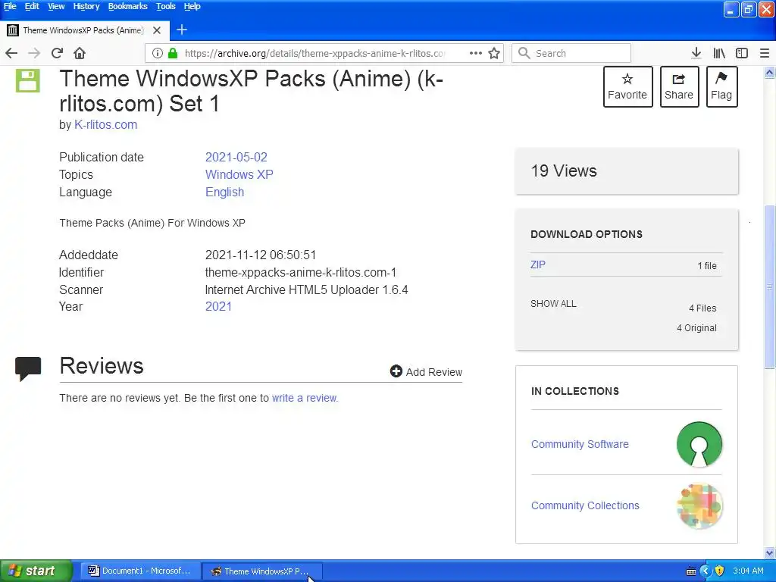This screenshot has width=776, height=582.
Task: Click the Forward navigation arrow
Action: coord(34,53)
